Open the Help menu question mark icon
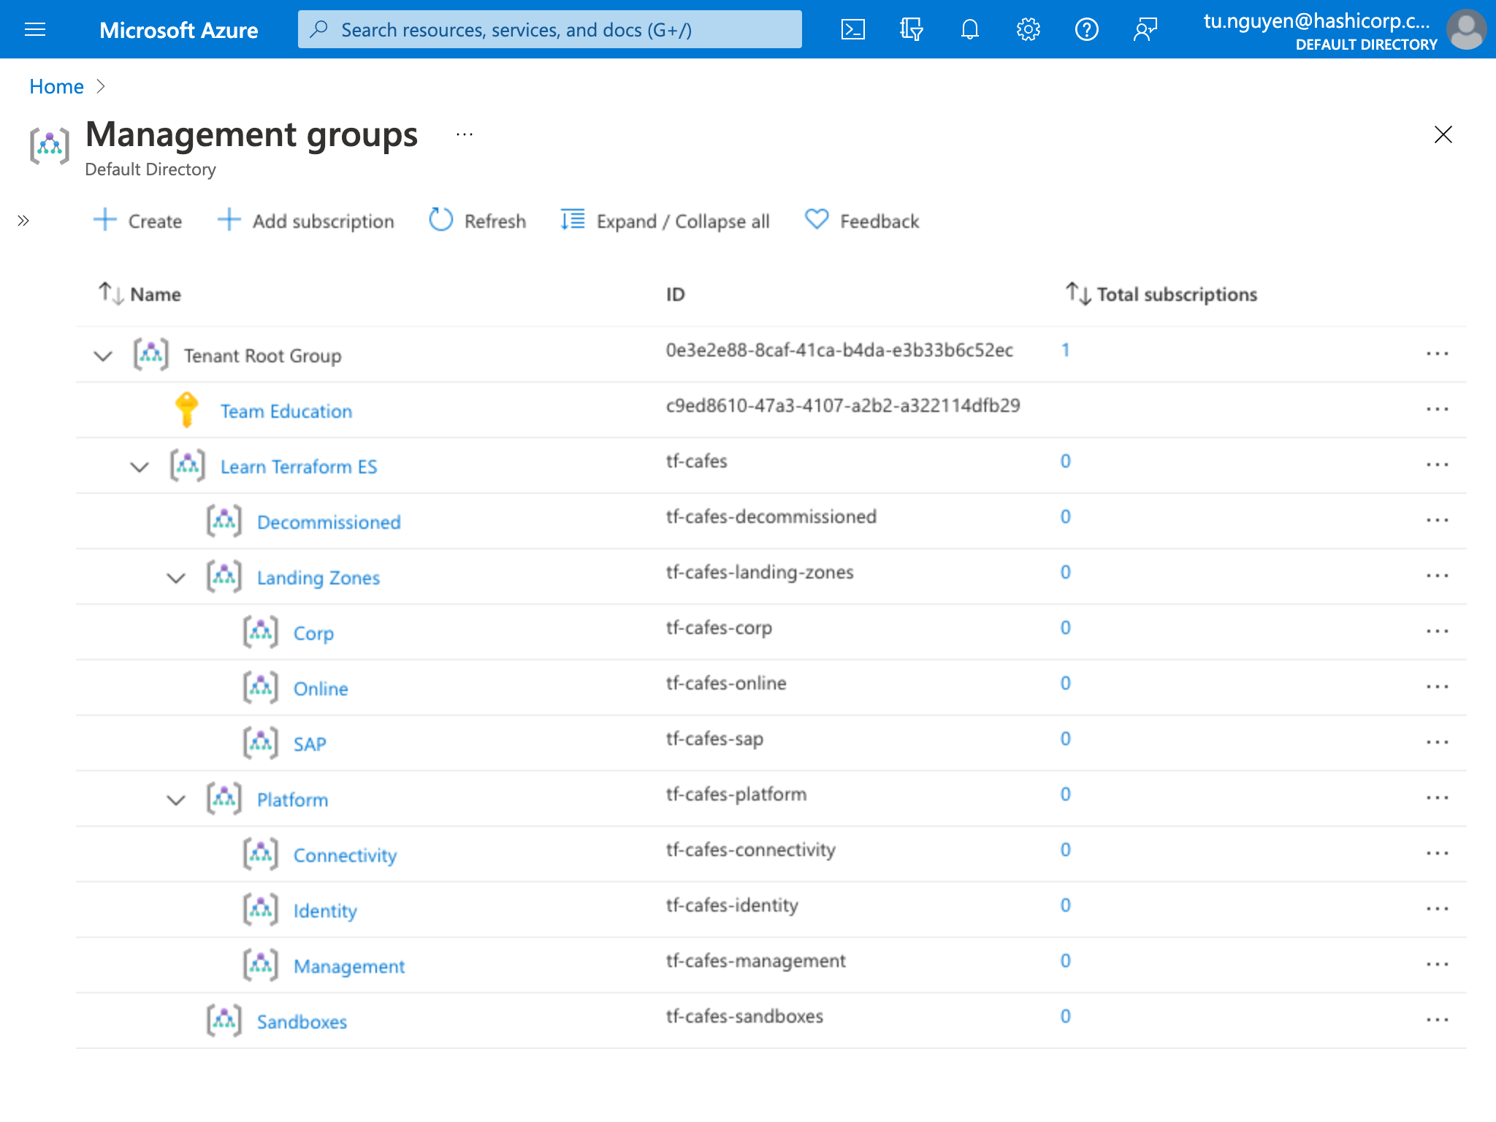1496x1122 pixels. pyautogui.click(x=1087, y=29)
